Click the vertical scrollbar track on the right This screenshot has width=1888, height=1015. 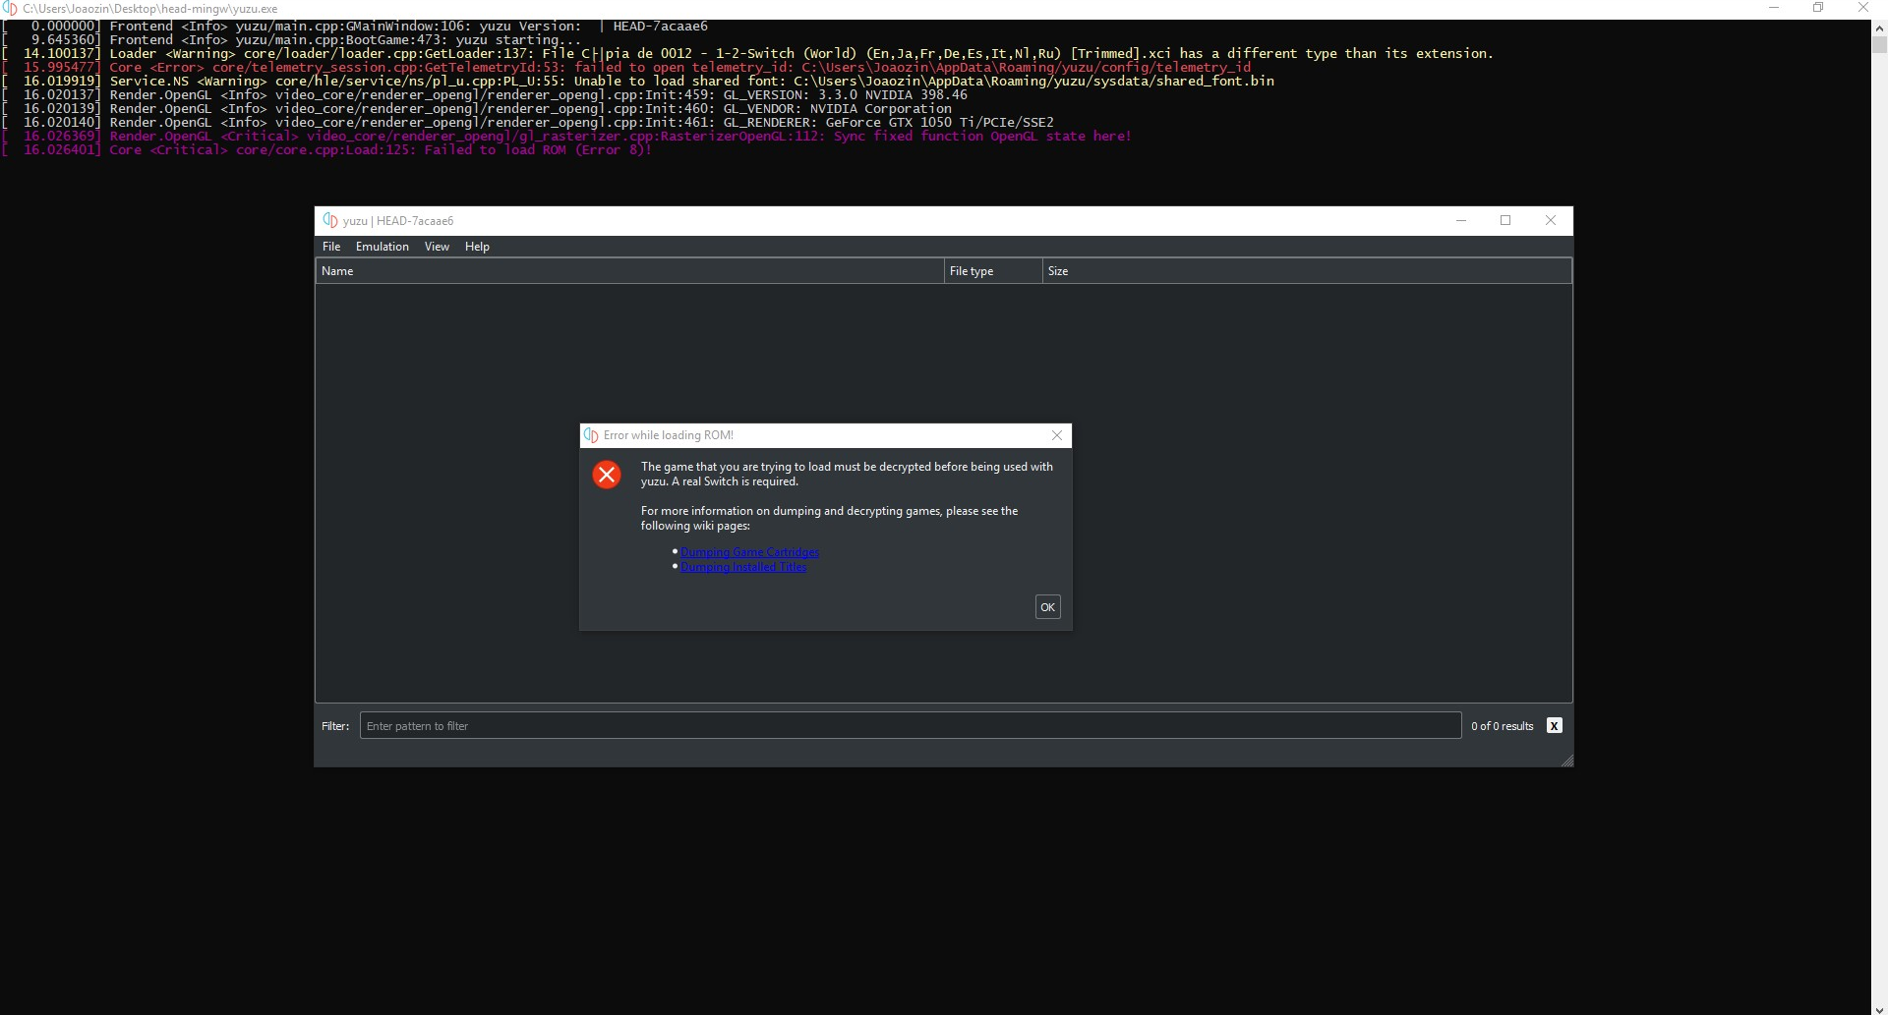(1878, 491)
